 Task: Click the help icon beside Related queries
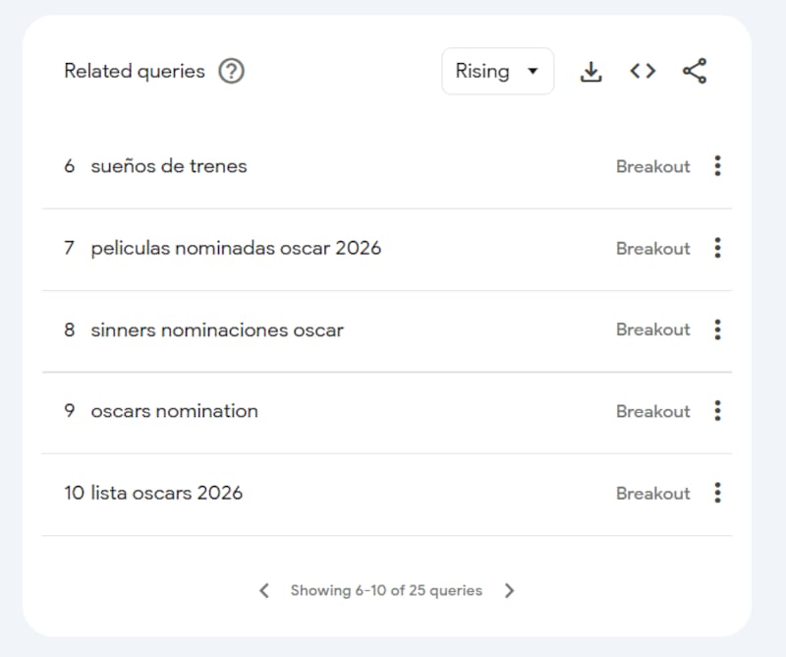tap(231, 72)
